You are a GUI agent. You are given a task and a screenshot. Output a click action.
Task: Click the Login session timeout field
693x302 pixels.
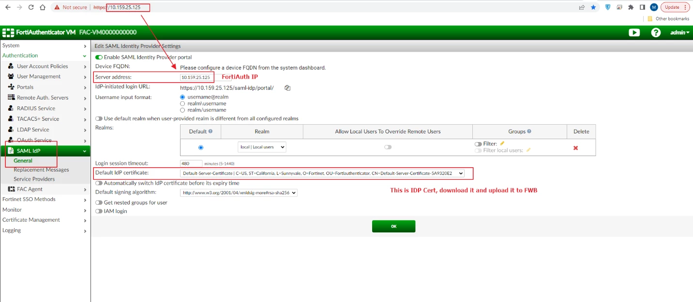(191, 163)
